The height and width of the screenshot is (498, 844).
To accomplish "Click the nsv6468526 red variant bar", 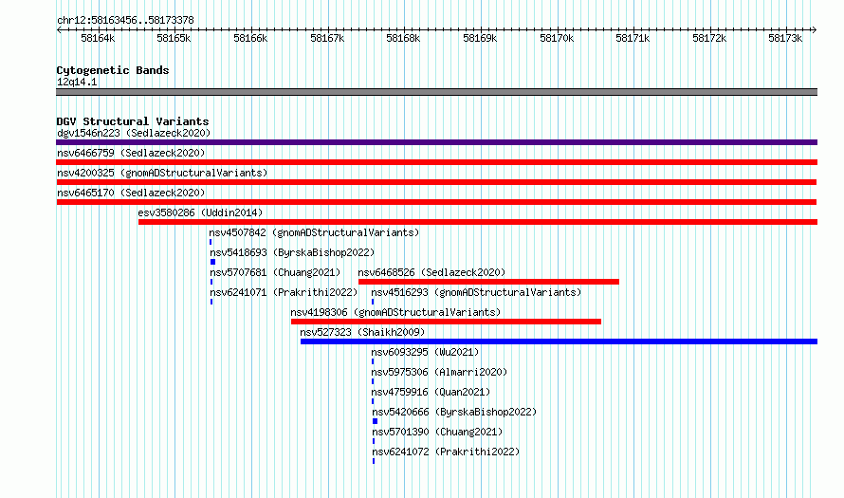I will coord(488,282).
